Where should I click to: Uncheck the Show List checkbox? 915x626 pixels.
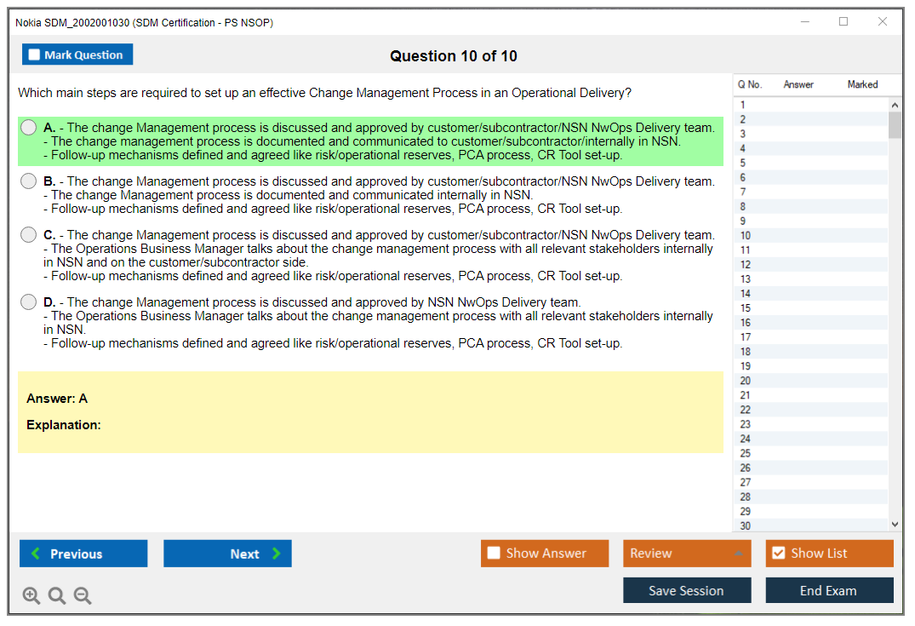[778, 554]
